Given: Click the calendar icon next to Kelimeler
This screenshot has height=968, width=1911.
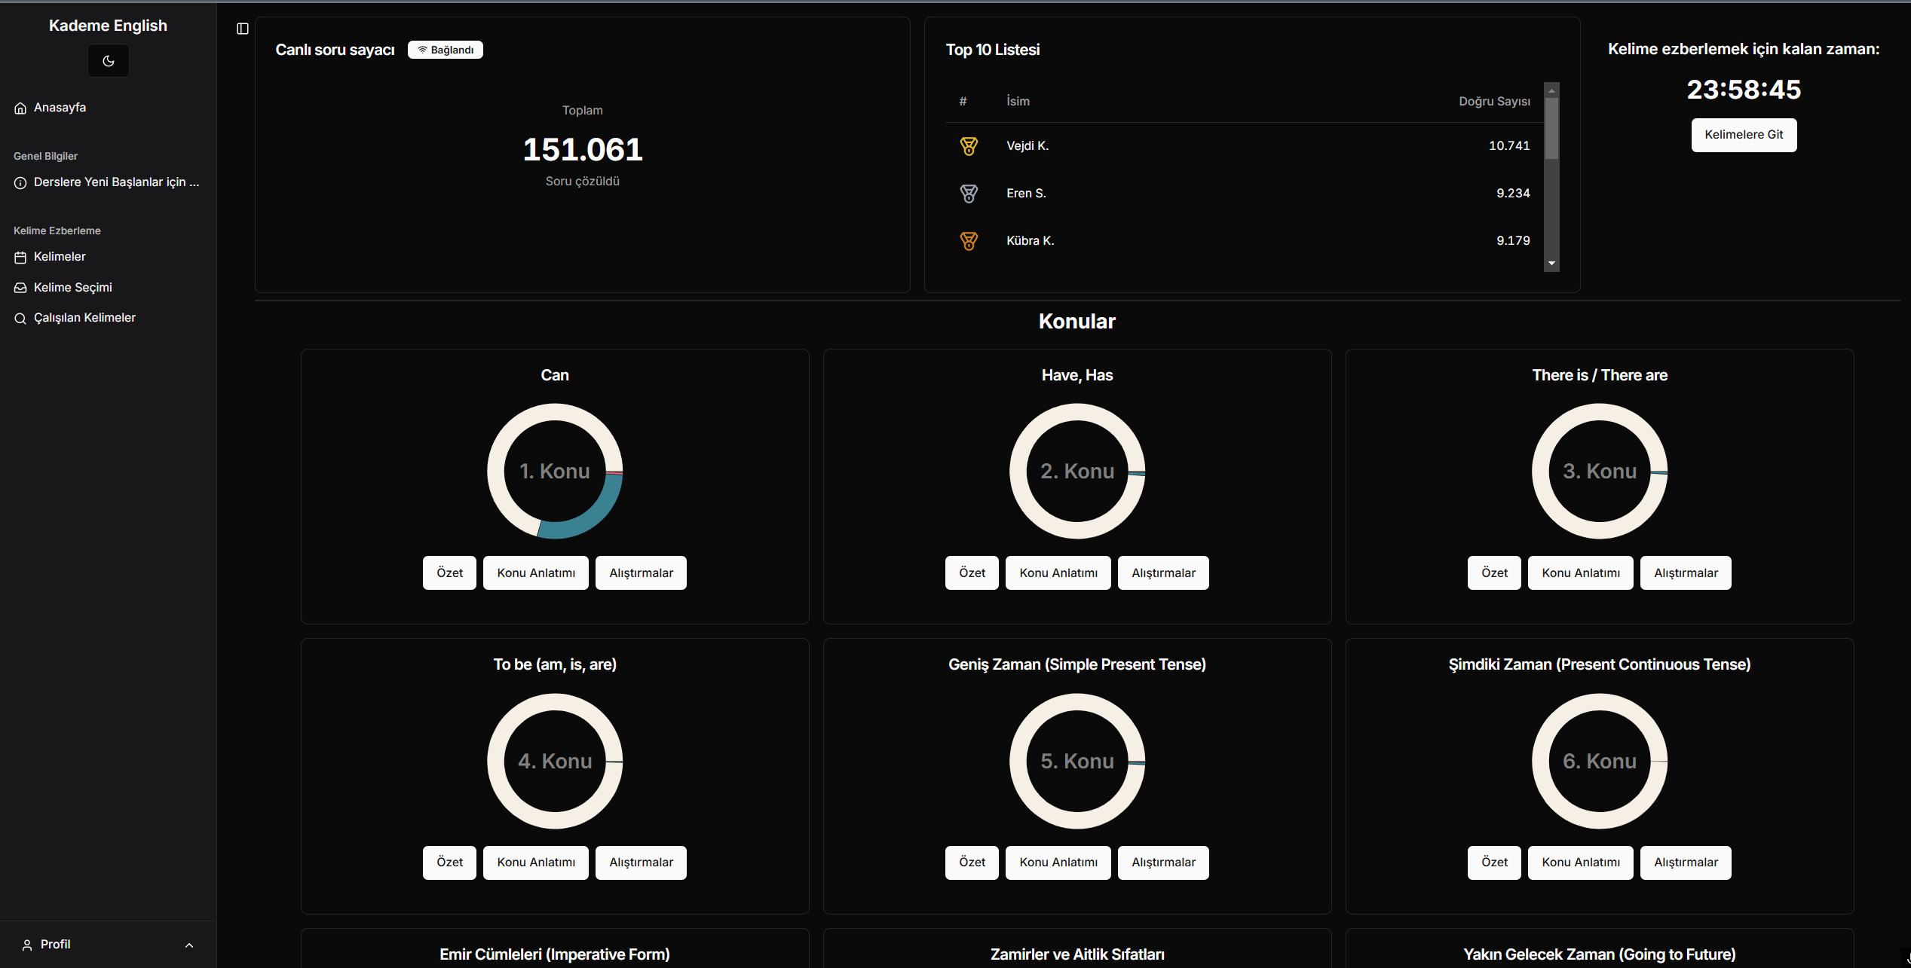Looking at the screenshot, I should [20, 257].
